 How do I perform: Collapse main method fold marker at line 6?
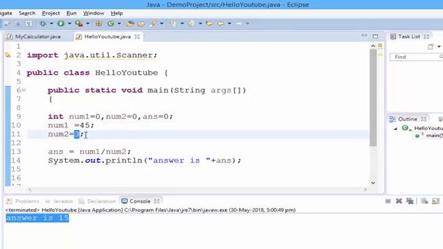[24, 90]
